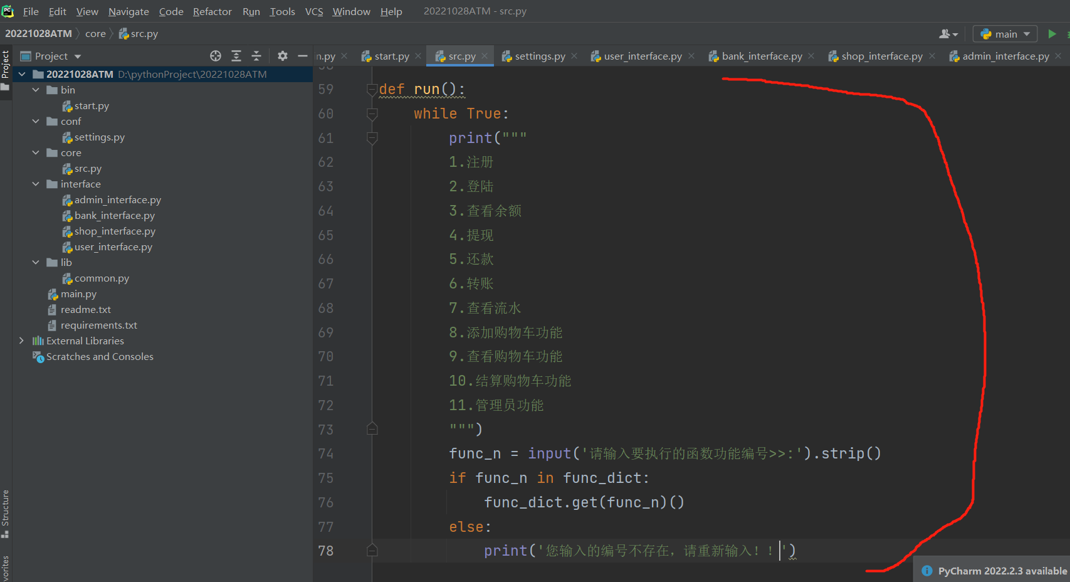Click the Collapse All icon in Project panel
The width and height of the screenshot is (1070, 582).
pyautogui.click(x=256, y=56)
